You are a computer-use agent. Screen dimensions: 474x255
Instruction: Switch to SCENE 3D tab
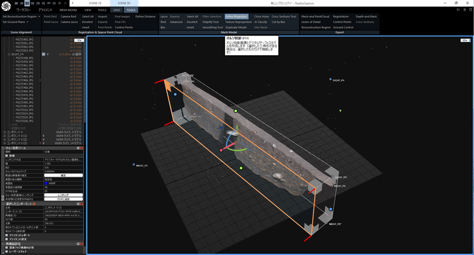tap(124, 3)
